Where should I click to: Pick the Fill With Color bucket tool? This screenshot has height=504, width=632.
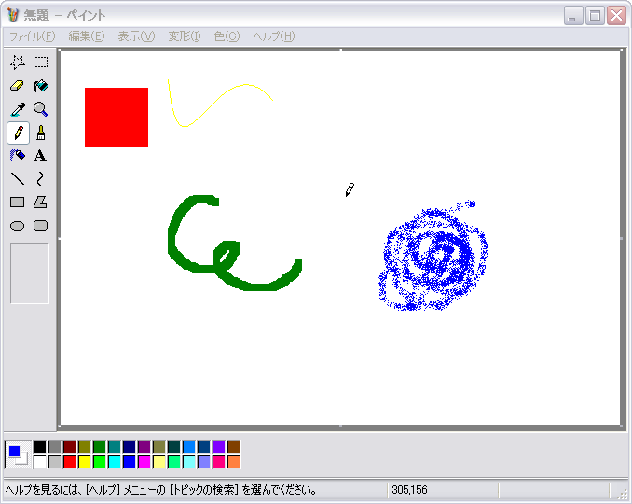click(x=40, y=86)
